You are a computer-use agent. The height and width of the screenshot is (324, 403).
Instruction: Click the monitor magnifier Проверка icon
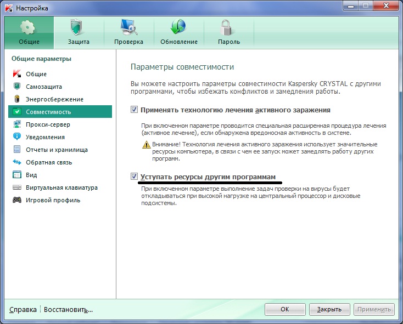[129, 27]
